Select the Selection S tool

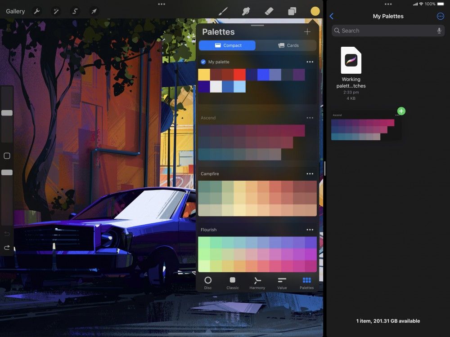[x=75, y=12]
